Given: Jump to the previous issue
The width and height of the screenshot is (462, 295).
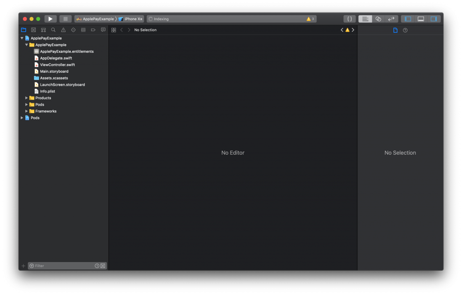Looking at the screenshot, I should point(342,30).
